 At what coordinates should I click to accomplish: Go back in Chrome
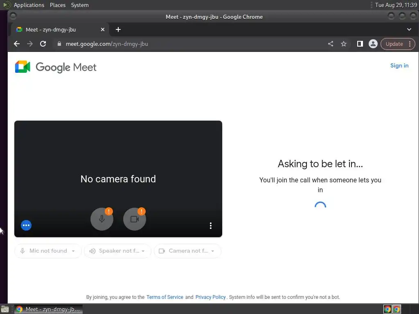coord(17,44)
